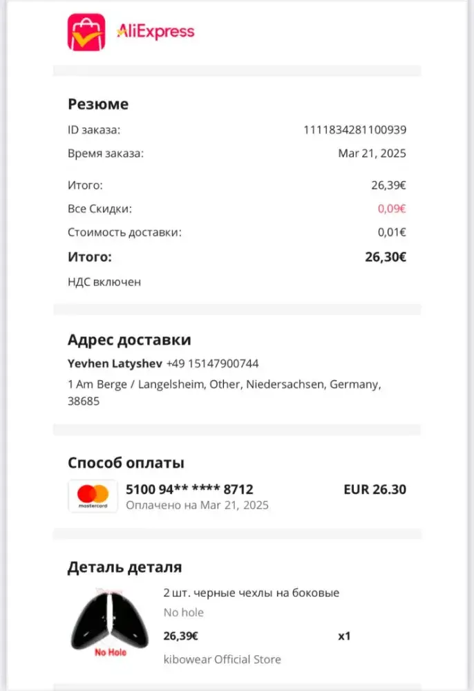
Task: Click the "Способ оплаты" section heading
Action: coord(126,463)
